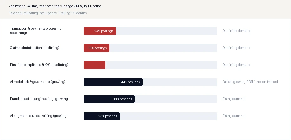This screenshot has height=140, width=291.
Task: Click Rising demand note beside underwriting row
Action: click(234, 116)
